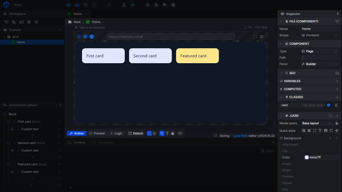Delete the card class with trash icon
This screenshot has height=192, width=342.
coord(336,105)
